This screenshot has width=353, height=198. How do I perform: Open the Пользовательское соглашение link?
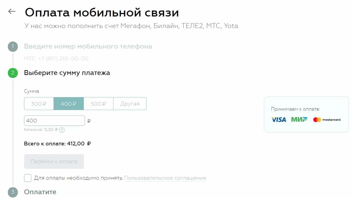click(x=165, y=178)
